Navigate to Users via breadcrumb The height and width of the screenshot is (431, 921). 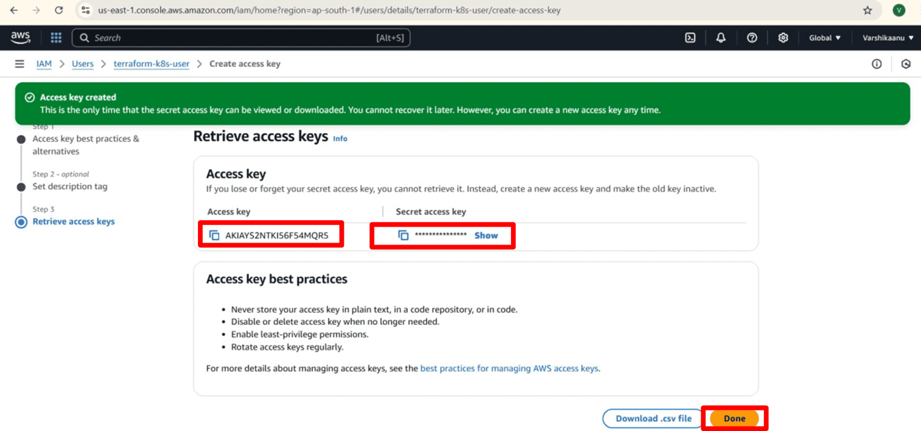point(82,64)
